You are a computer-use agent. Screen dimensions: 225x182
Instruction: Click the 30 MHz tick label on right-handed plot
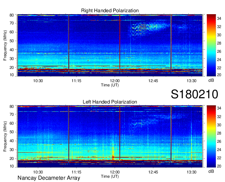click(12, 58)
